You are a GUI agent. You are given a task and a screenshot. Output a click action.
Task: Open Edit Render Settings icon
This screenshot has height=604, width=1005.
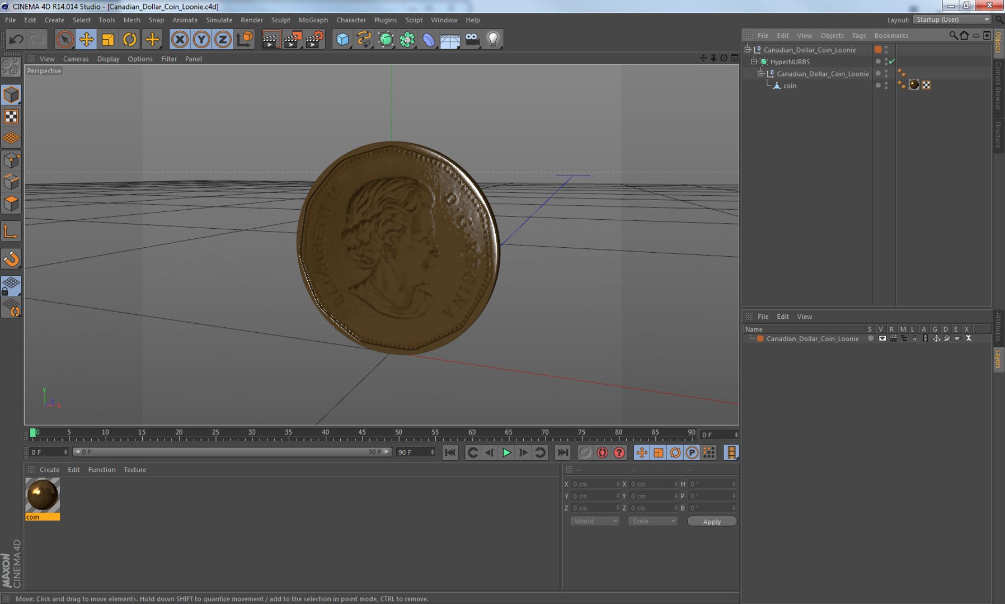click(x=314, y=39)
